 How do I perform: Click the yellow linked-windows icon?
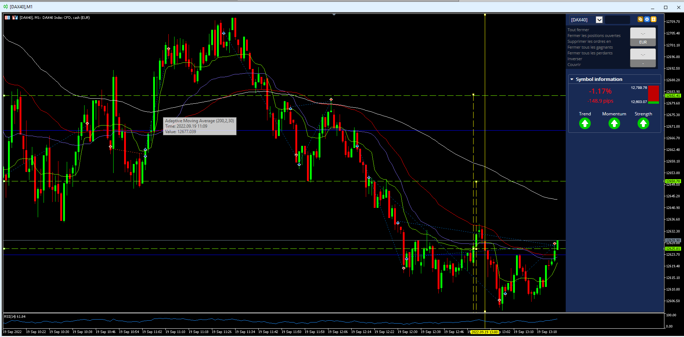pyautogui.click(x=640, y=20)
